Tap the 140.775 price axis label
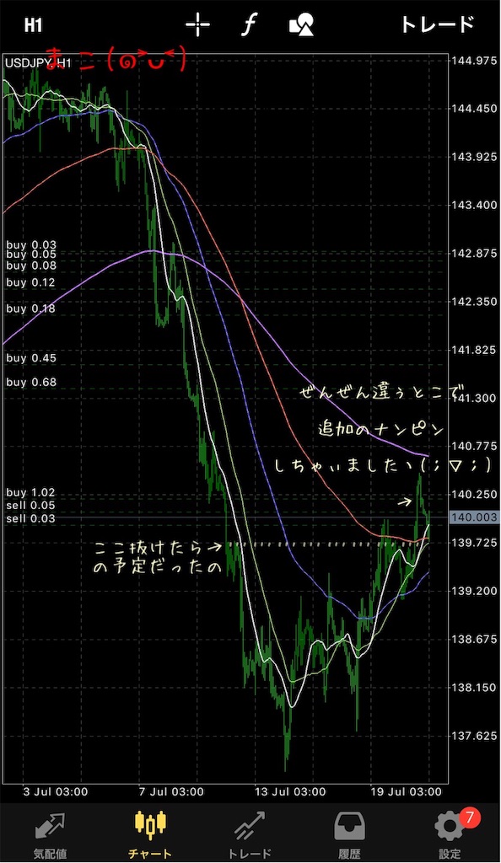The image size is (501, 863). tap(474, 447)
